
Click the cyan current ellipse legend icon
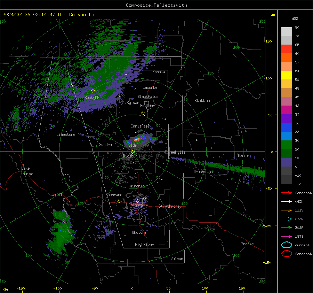287,245
